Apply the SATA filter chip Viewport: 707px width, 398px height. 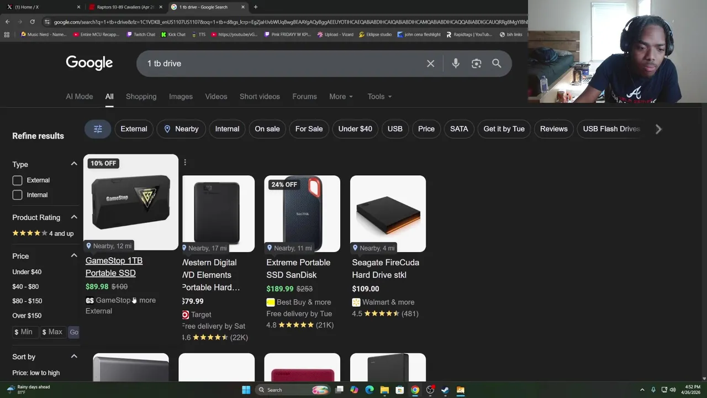tap(459, 129)
